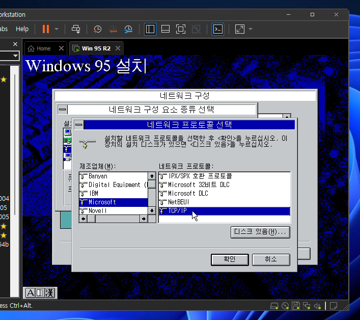Click the 디스크 있음(H)... button

click(260, 232)
